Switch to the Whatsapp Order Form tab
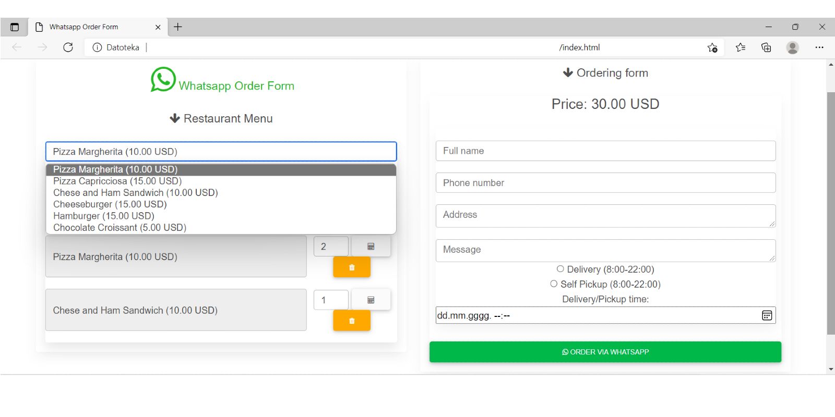835x417 pixels. 83,27
